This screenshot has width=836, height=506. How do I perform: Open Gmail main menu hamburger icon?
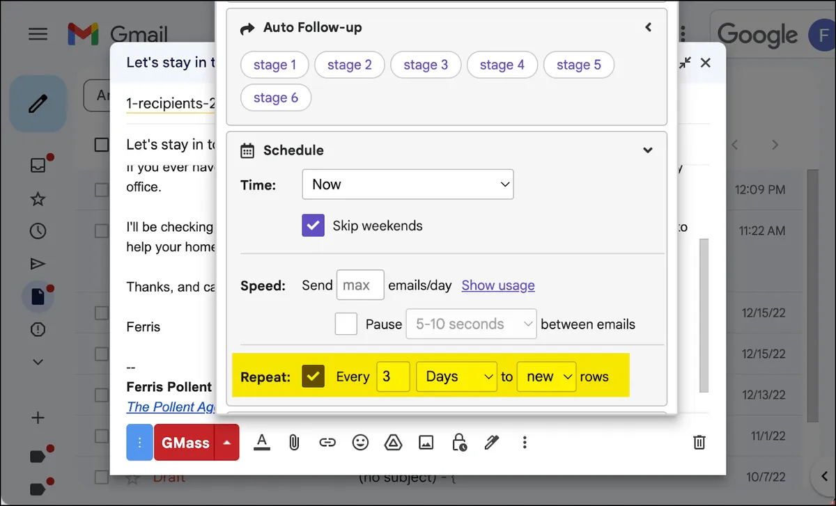click(x=38, y=33)
